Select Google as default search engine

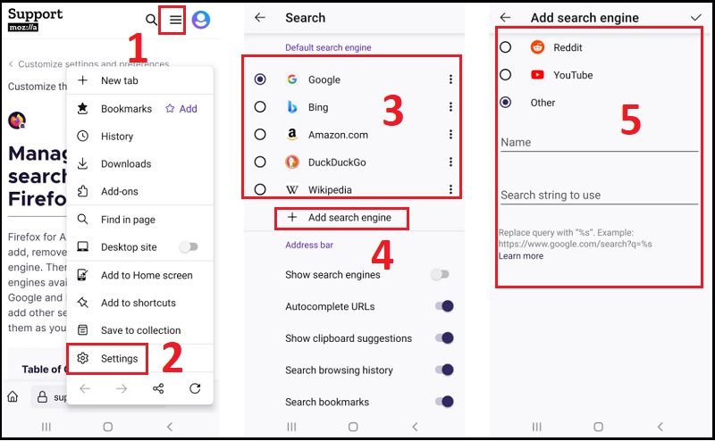click(260, 79)
